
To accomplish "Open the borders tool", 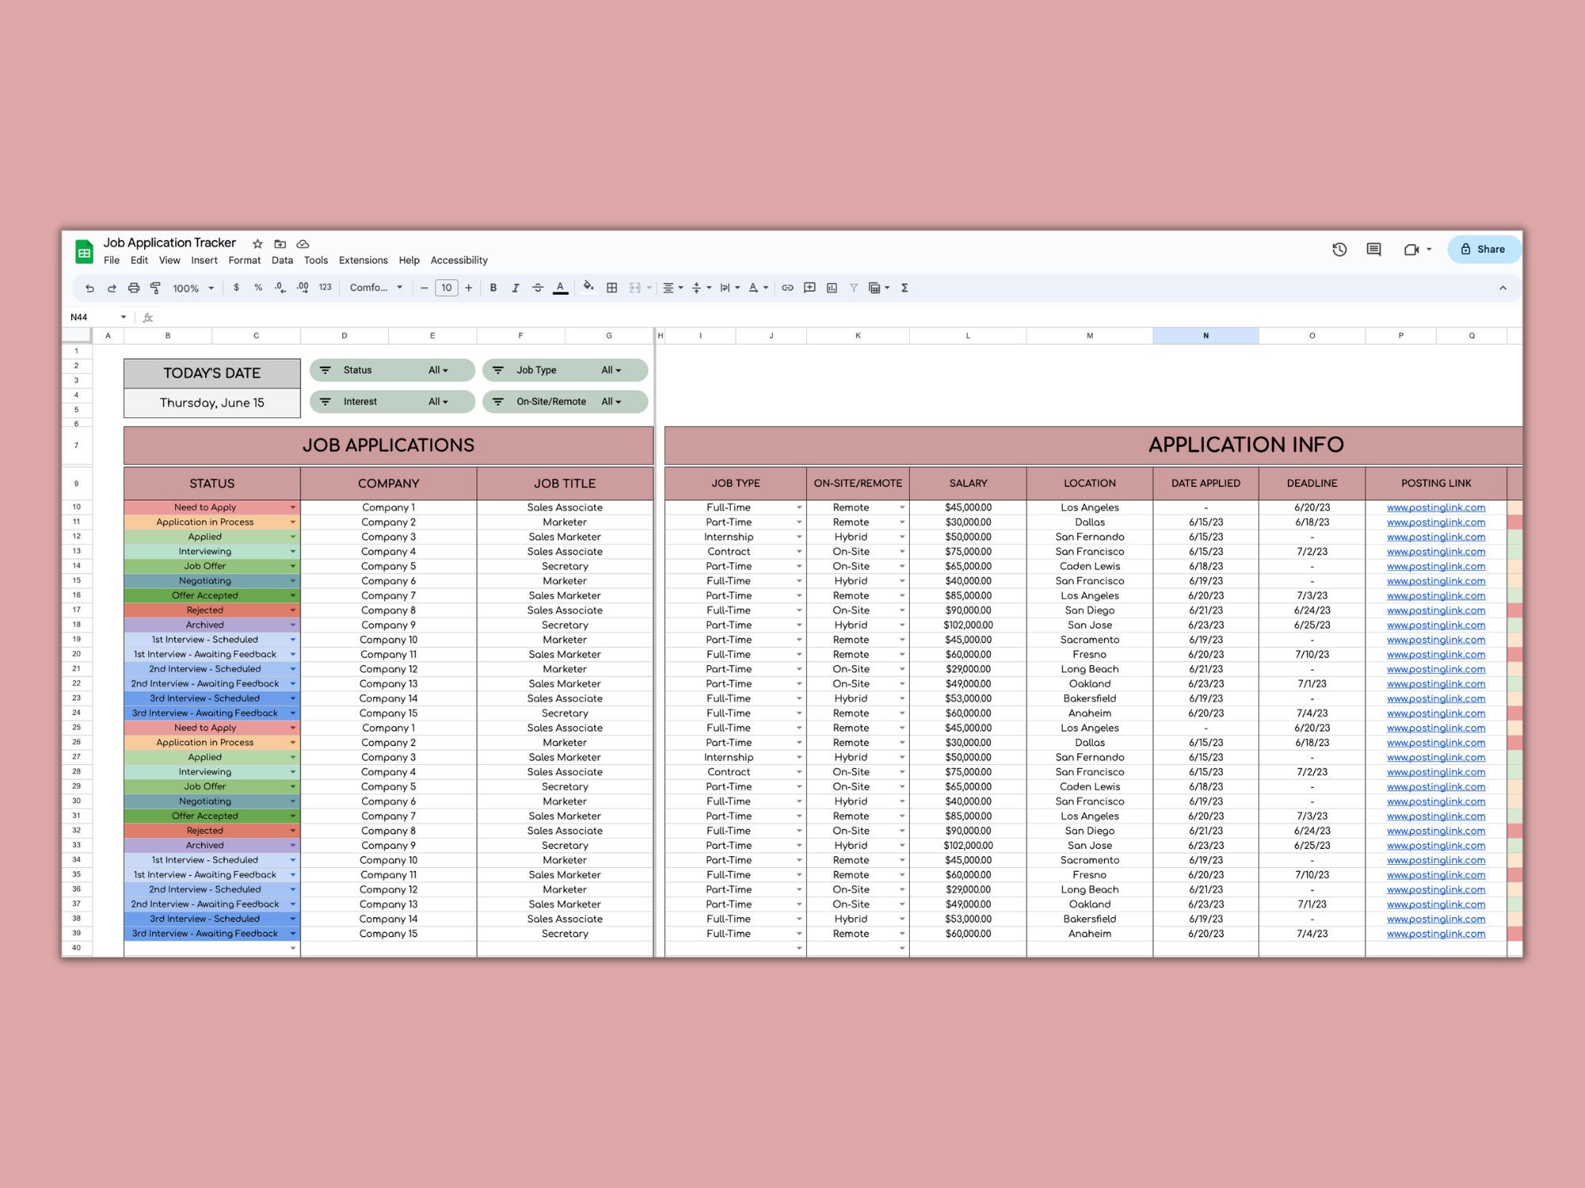I will [612, 287].
